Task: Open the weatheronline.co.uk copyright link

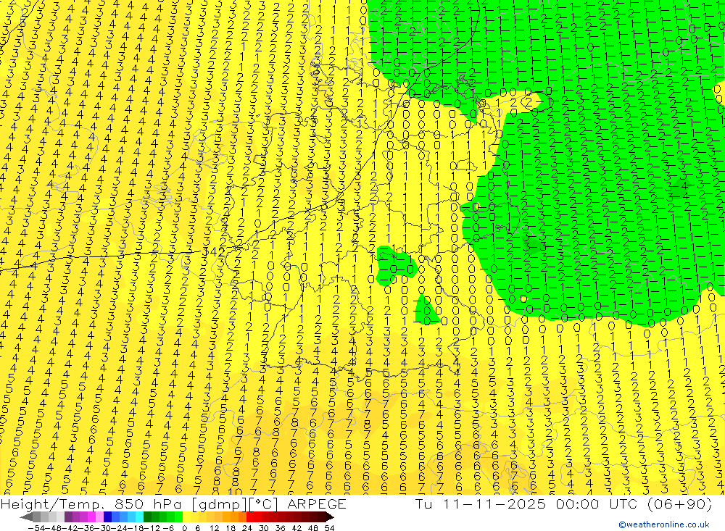Action: (x=664, y=524)
